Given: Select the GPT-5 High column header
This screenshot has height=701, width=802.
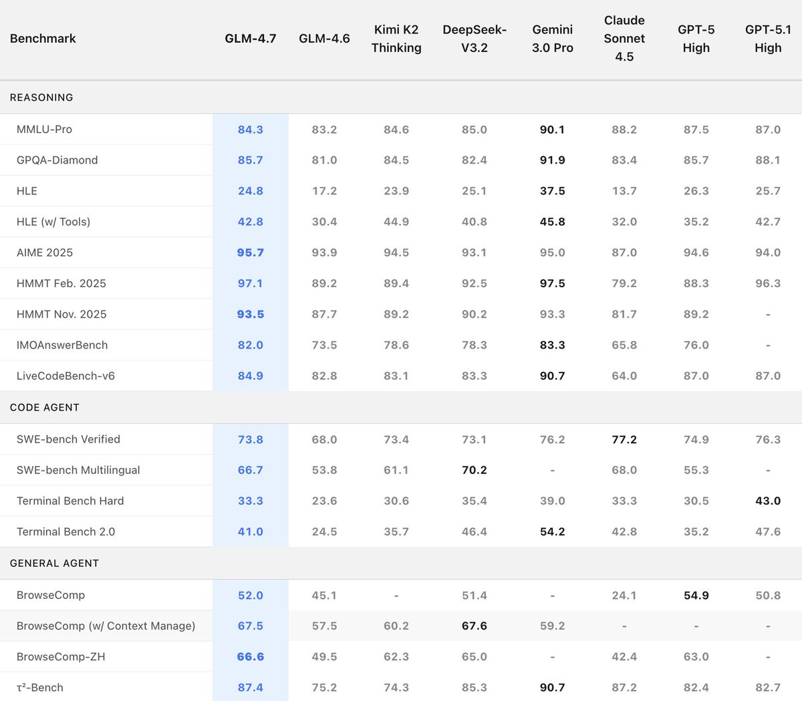Looking at the screenshot, I should coord(696,39).
